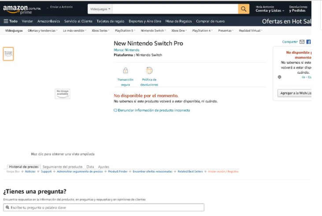Switch to the Seguimiento del producto tab

tap(63, 167)
